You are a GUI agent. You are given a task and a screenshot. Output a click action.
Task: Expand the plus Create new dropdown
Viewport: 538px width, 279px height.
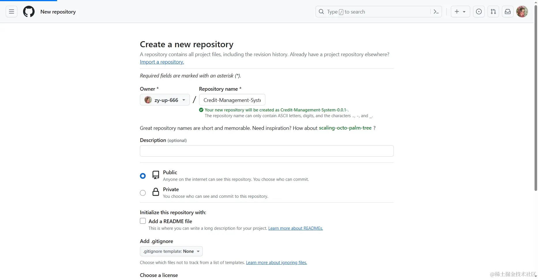pos(460,12)
